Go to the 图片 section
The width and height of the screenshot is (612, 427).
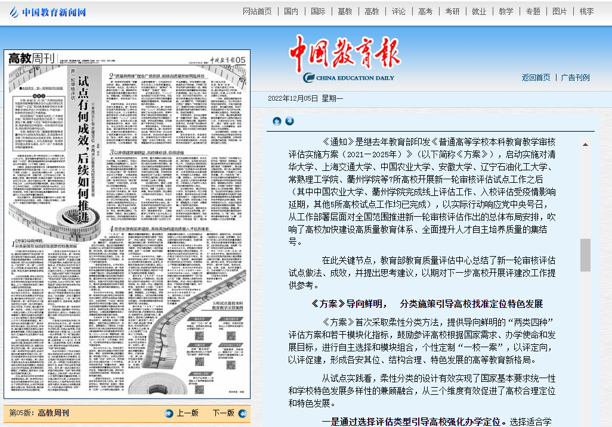560,12
